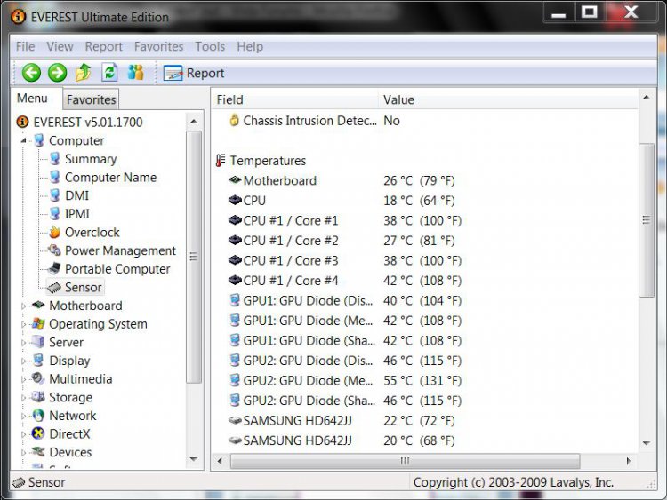Screen dimensions: 667x500
Task: Click the Temperatures thermometer section header
Action: click(x=261, y=161)
